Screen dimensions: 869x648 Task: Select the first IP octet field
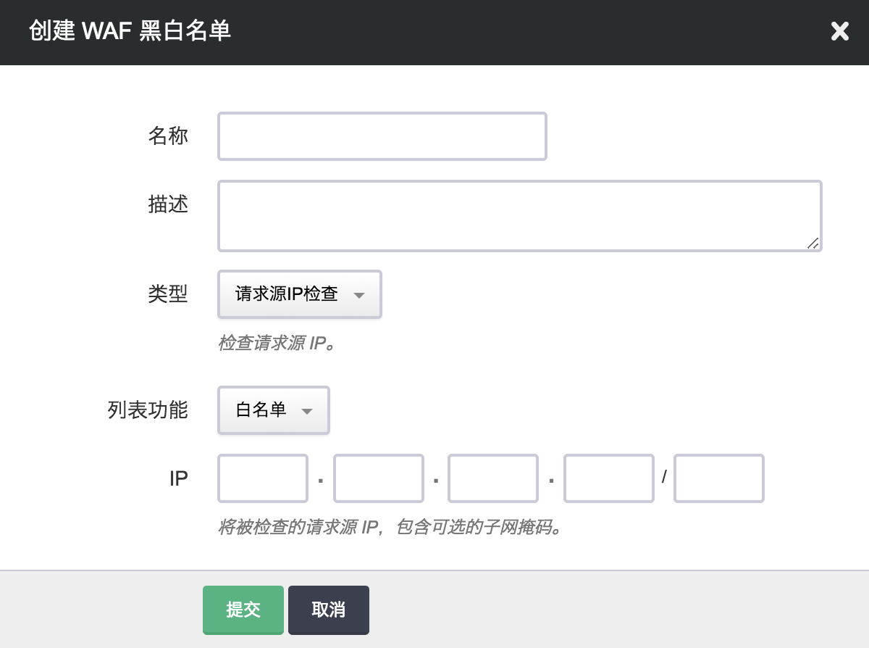(x=263, y=478)
